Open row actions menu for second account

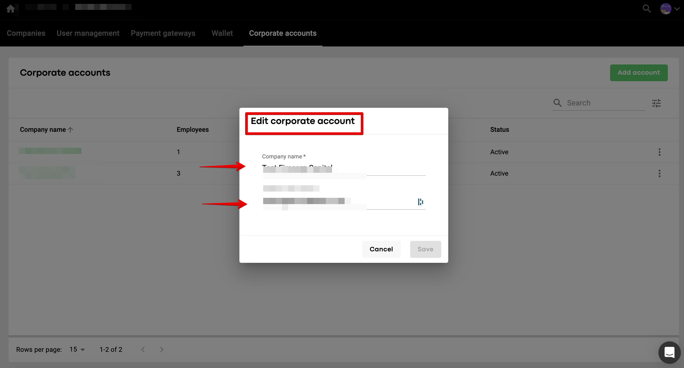tap(659, 173)
